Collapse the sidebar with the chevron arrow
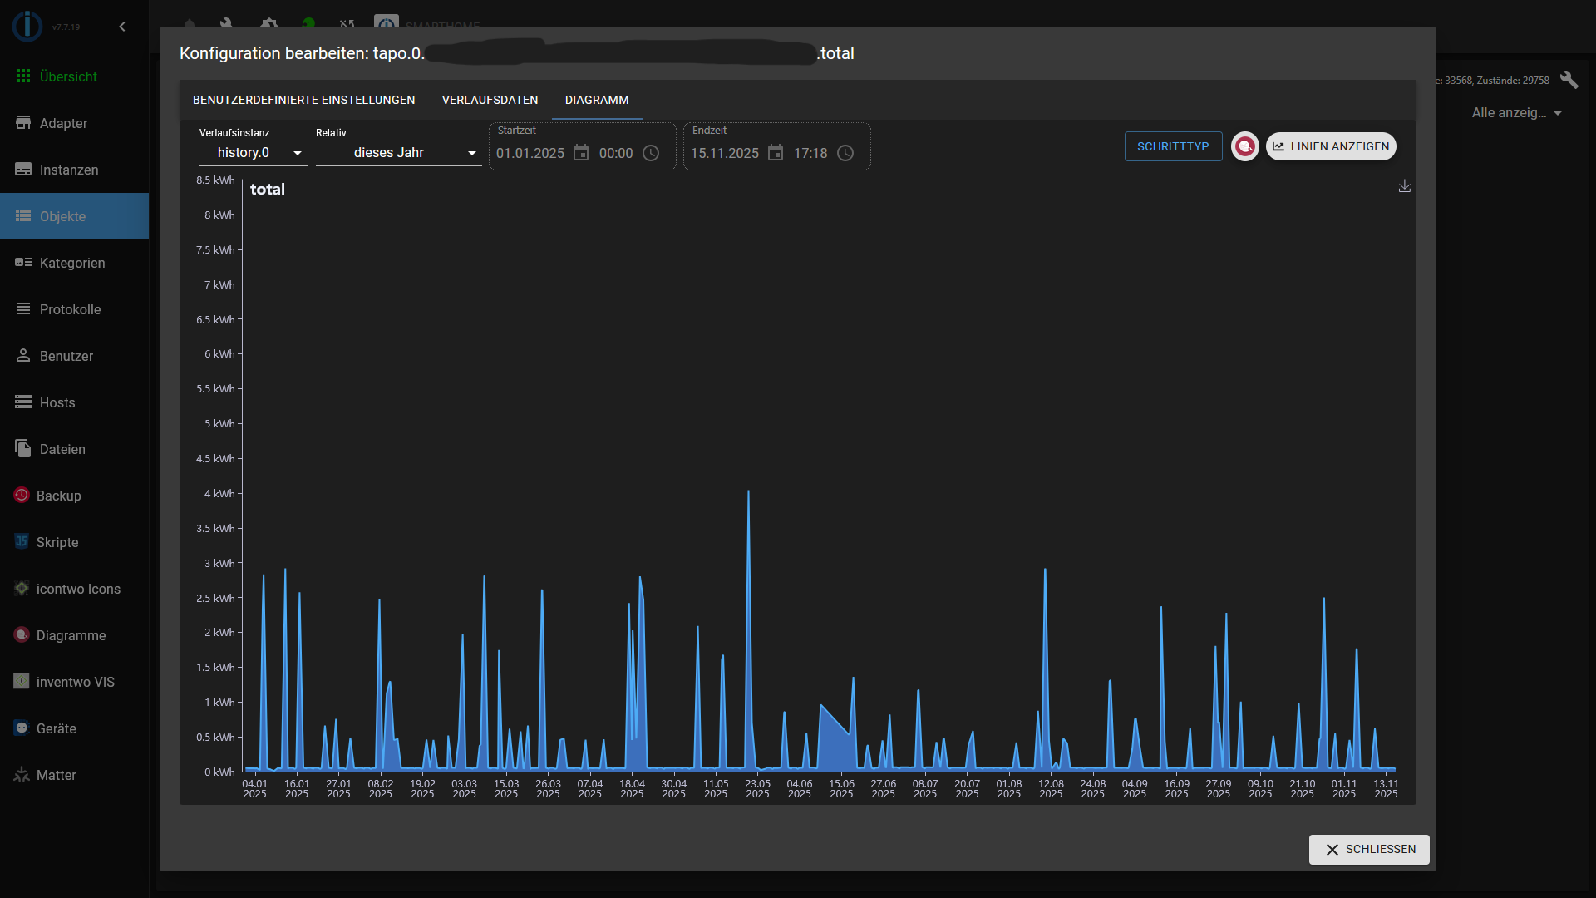Image resolution: width=1596 pixels, height=898 pixels. pyautogui.click(x=121, y=27)
